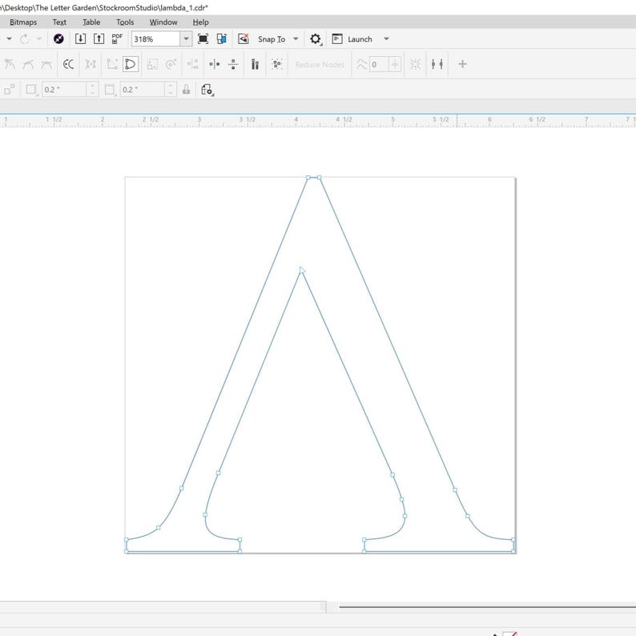Viewport: 636px width, 636px height.
Task: Click the plus quick customize icon
Action: click(462, 64)
